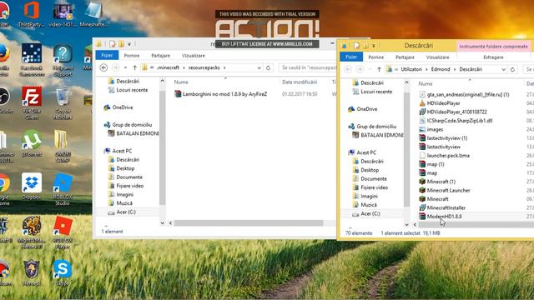Open address history dropdown in resourcepacks window
534x300 pixels.
point(259,67)
